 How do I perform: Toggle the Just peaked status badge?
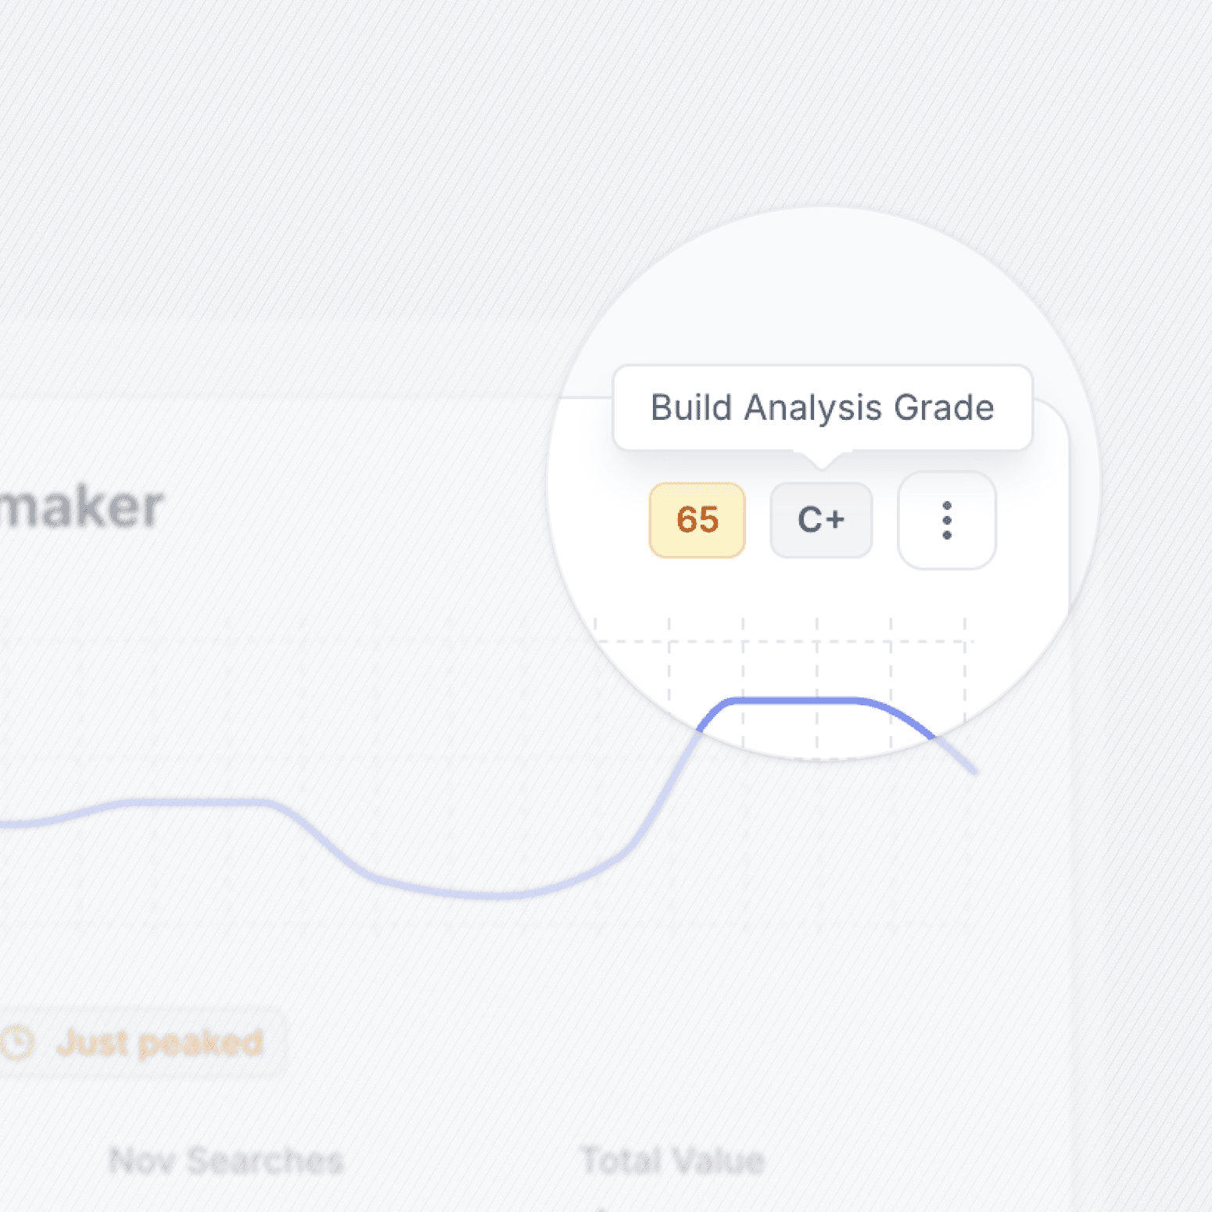tap(145, 1042)
